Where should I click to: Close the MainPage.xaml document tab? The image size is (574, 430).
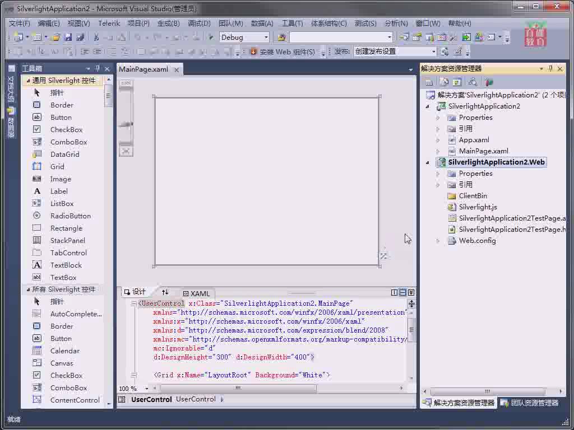[x=177, y=69]
